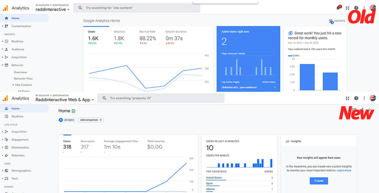
Task: Click the Analytics logo in the new view
Action: tap(6, 99)
